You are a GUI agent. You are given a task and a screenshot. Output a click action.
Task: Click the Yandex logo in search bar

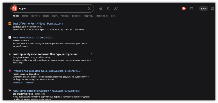[x=14, y=8]
